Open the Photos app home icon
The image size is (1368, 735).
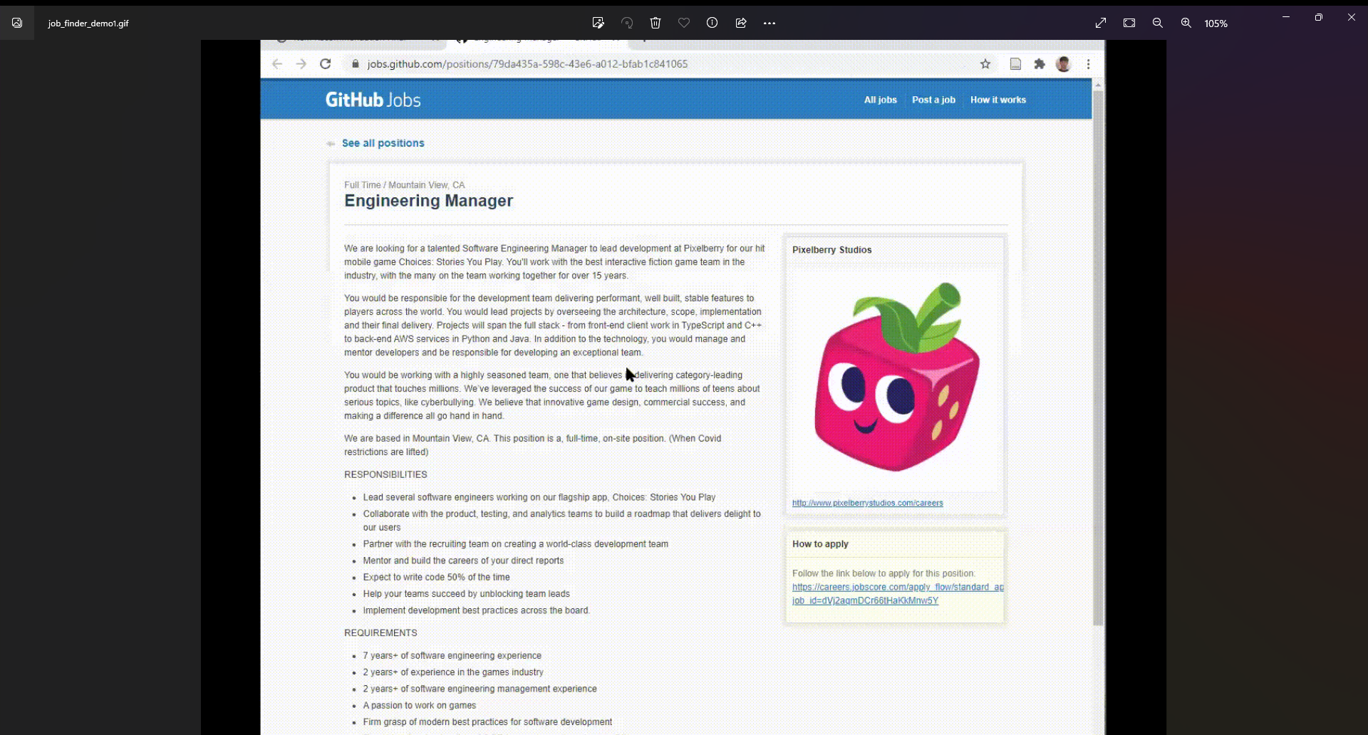17,23
